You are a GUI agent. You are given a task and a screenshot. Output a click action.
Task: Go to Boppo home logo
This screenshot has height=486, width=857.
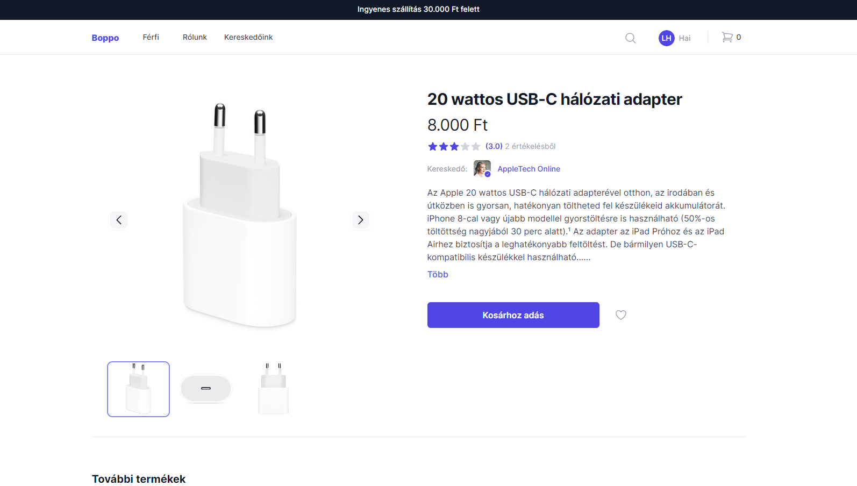(105, 38)
